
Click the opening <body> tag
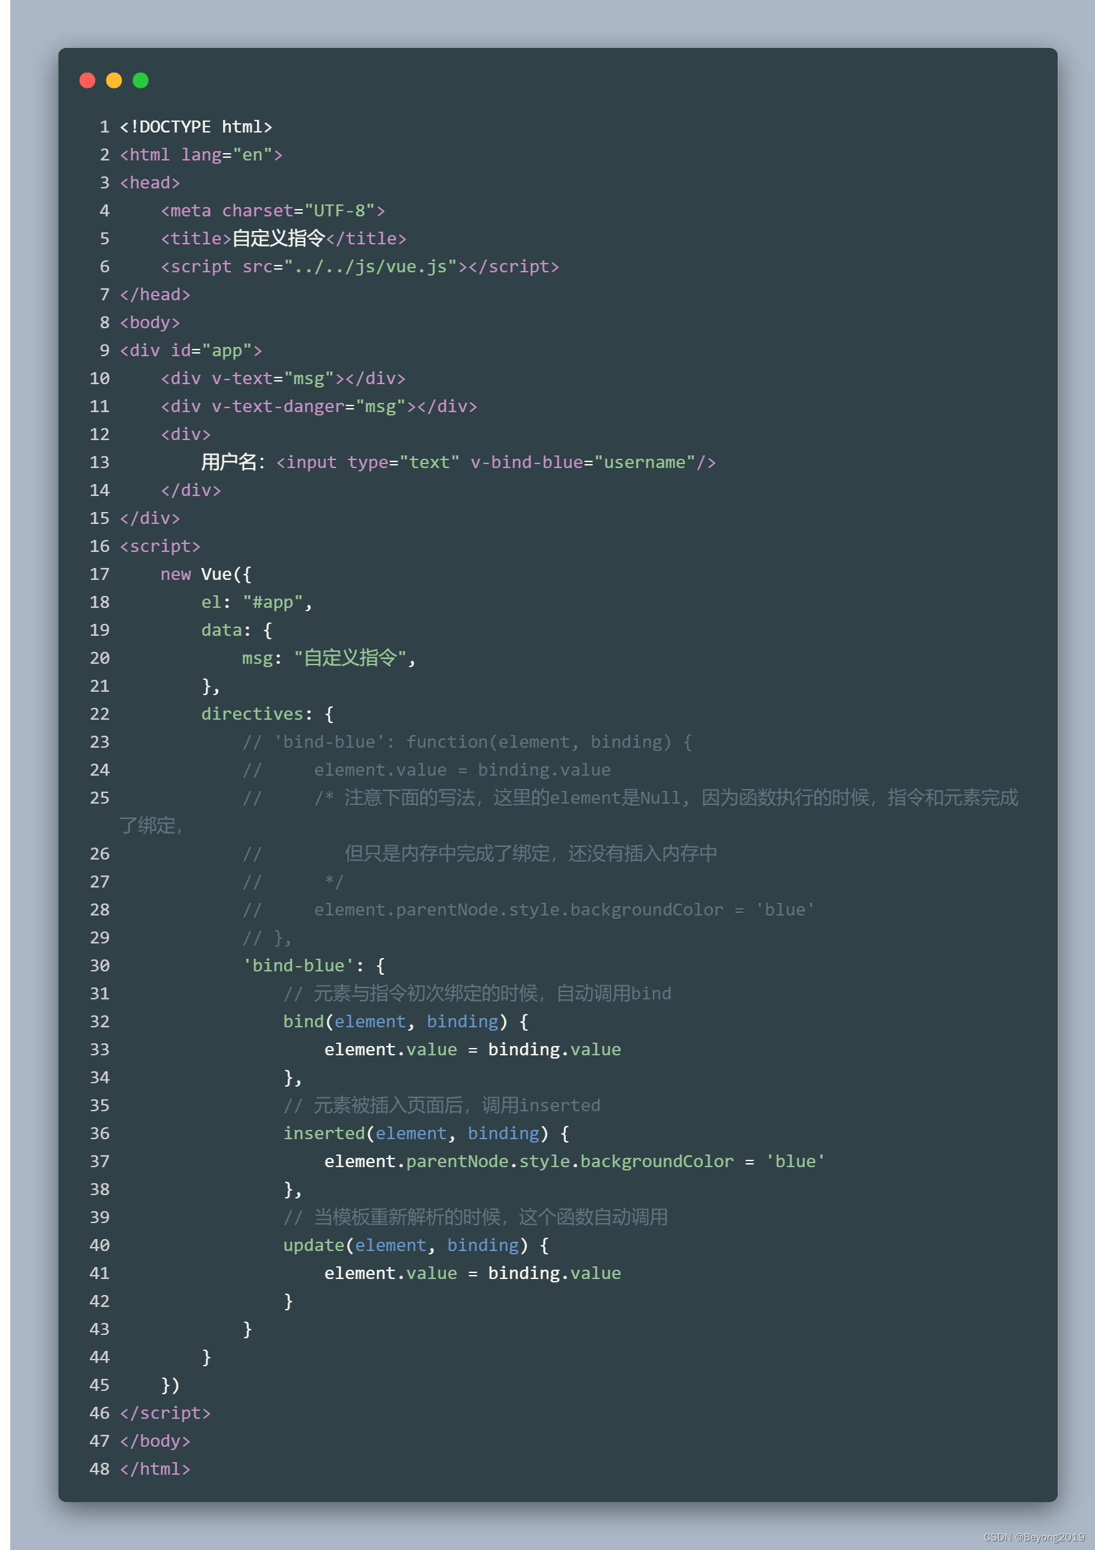tap(150, 323)
